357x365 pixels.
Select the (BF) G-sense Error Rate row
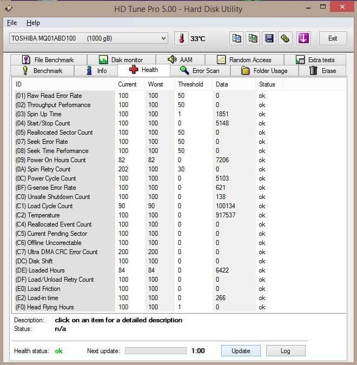pos(179,188)
